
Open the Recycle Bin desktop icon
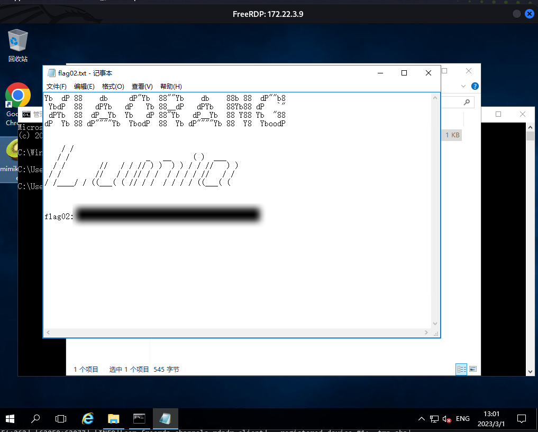[18, 45]
